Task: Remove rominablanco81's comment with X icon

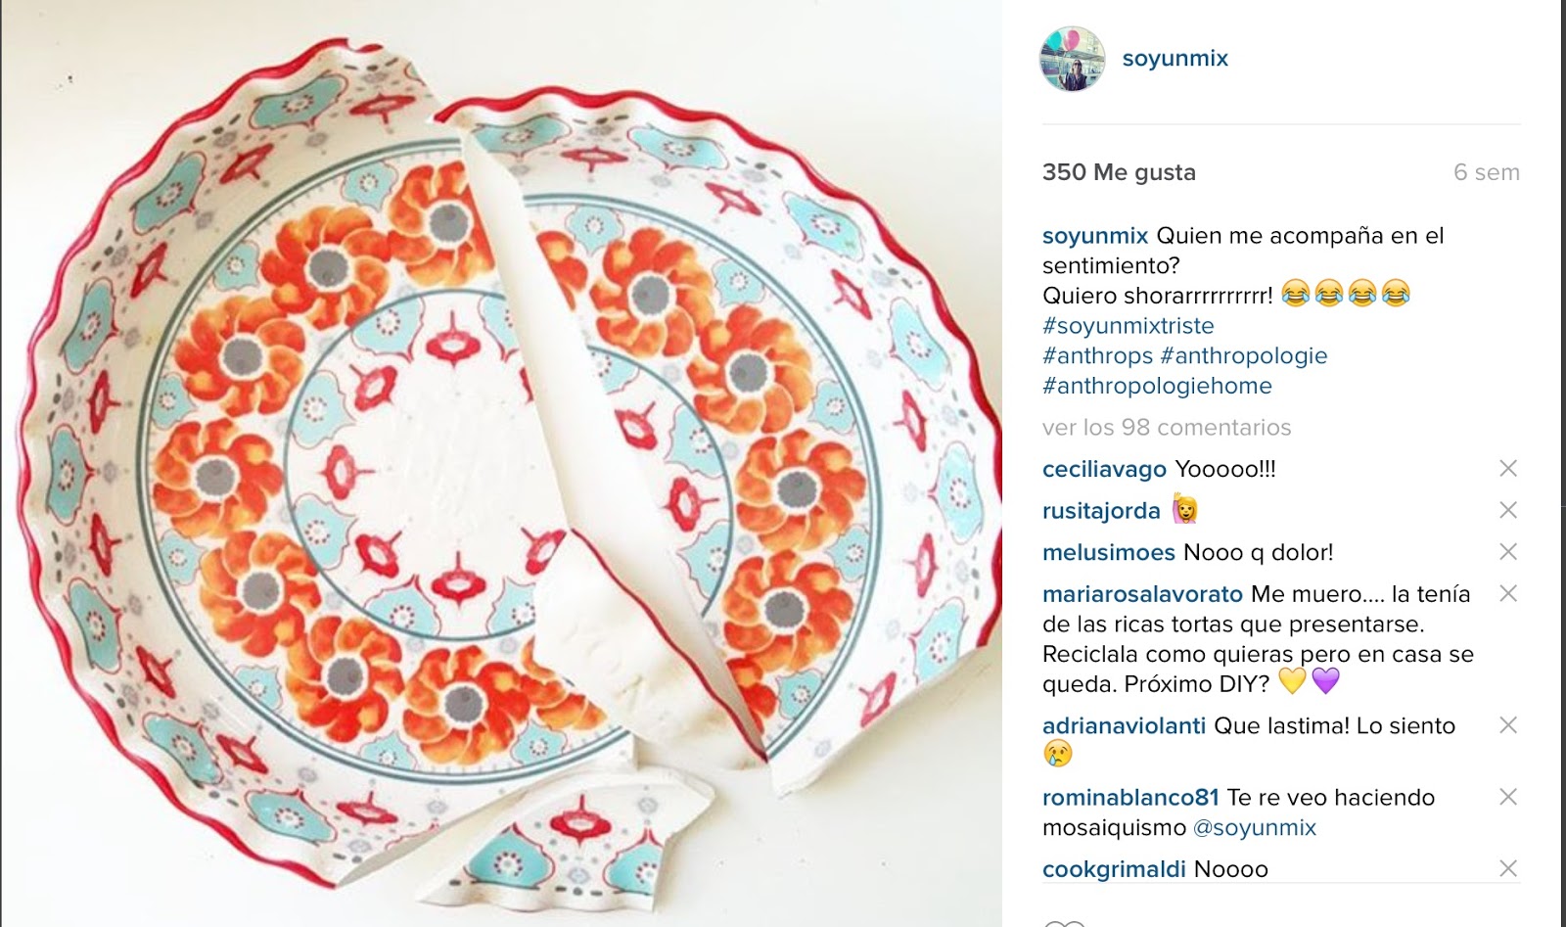Action: 1508,797
